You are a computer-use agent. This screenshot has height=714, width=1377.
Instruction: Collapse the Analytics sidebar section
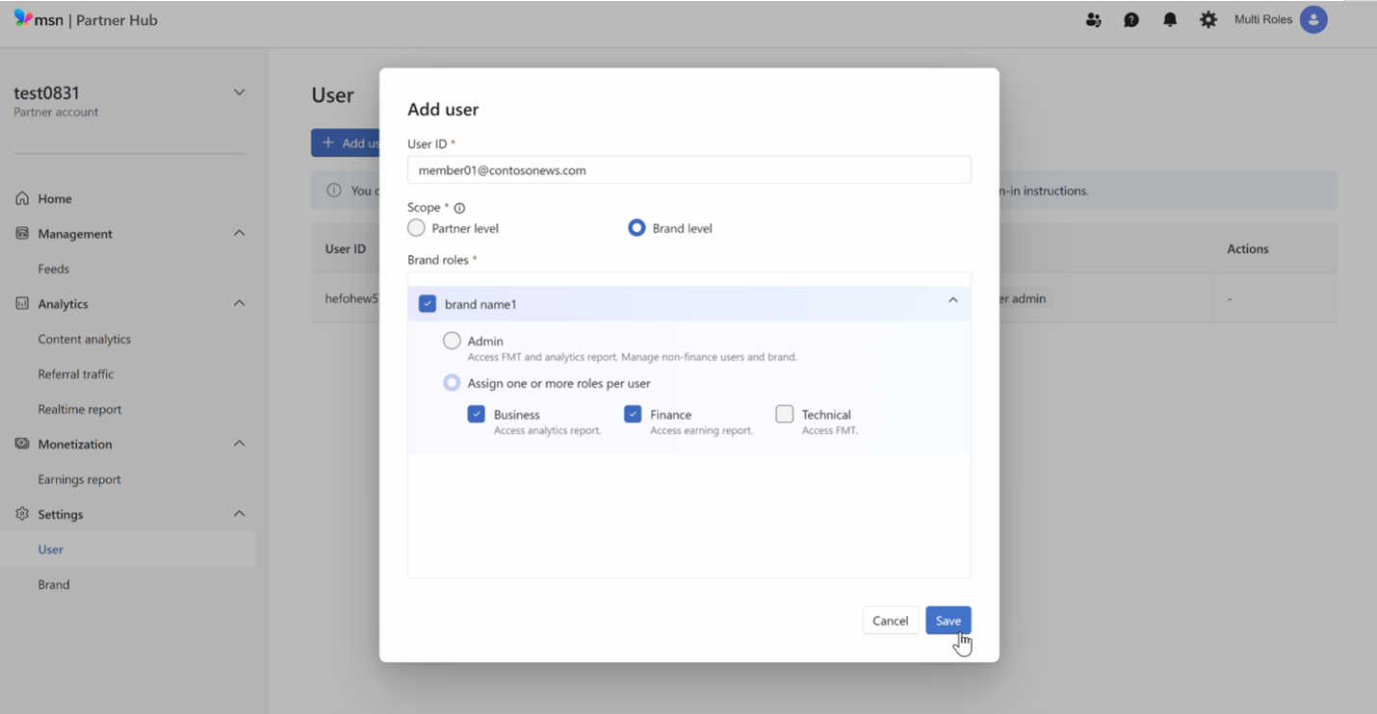pos(239,303)
